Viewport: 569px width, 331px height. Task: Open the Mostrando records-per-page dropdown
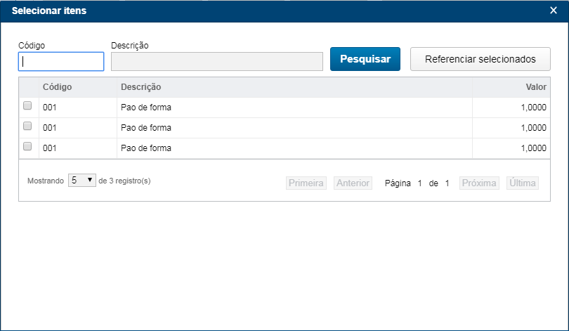click(x=81, y=181)
